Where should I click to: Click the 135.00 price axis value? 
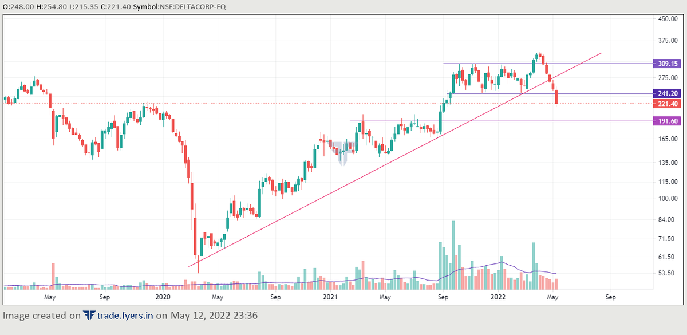coord(668,163)
